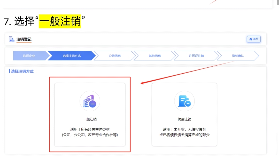Click the yellow highlighted 一般注销 text
The width and height of the screenshot is (279, 160).
click(60, 21)
